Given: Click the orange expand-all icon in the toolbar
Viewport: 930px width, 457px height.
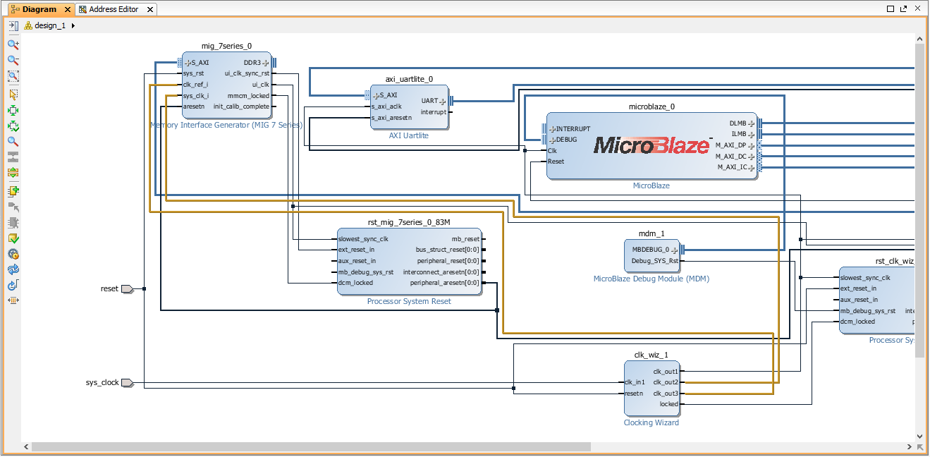Looking at the screenshot, I should click(13, 172).
